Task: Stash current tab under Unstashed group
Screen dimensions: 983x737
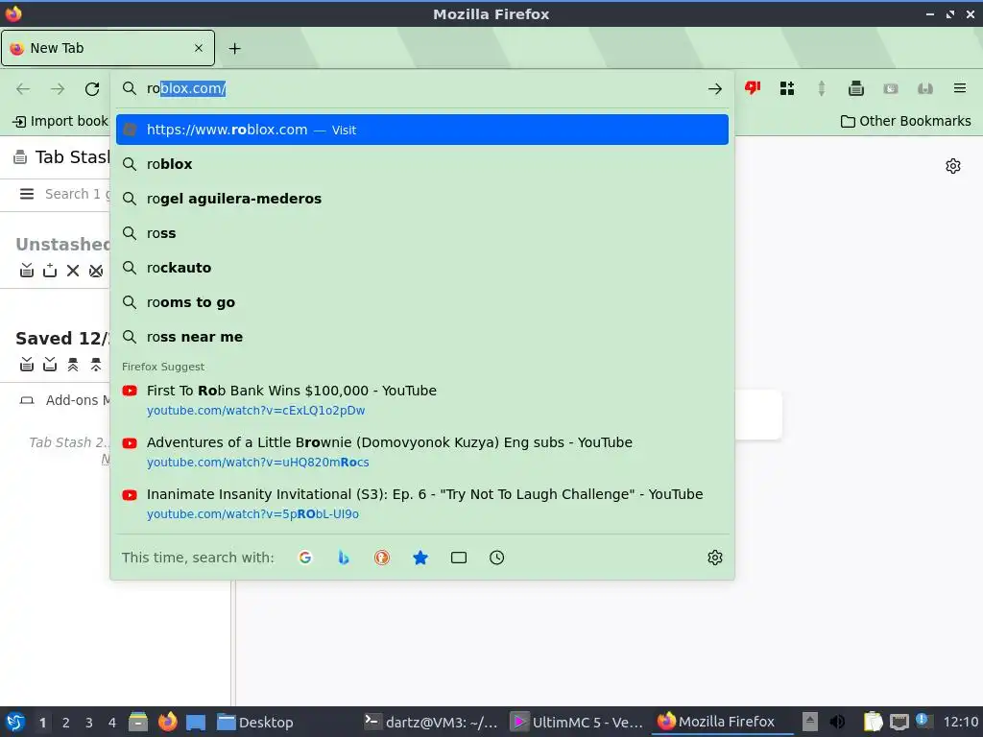Action: [x=50, y=270]
